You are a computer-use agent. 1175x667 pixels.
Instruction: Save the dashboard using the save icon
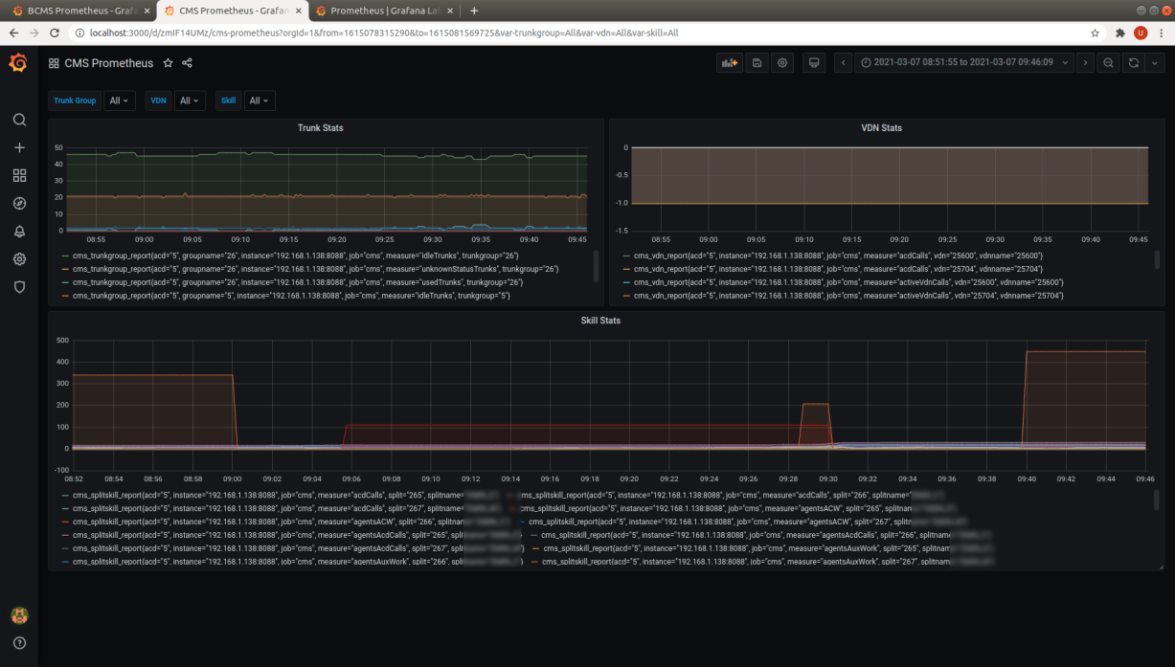click(x=756, y=62)
